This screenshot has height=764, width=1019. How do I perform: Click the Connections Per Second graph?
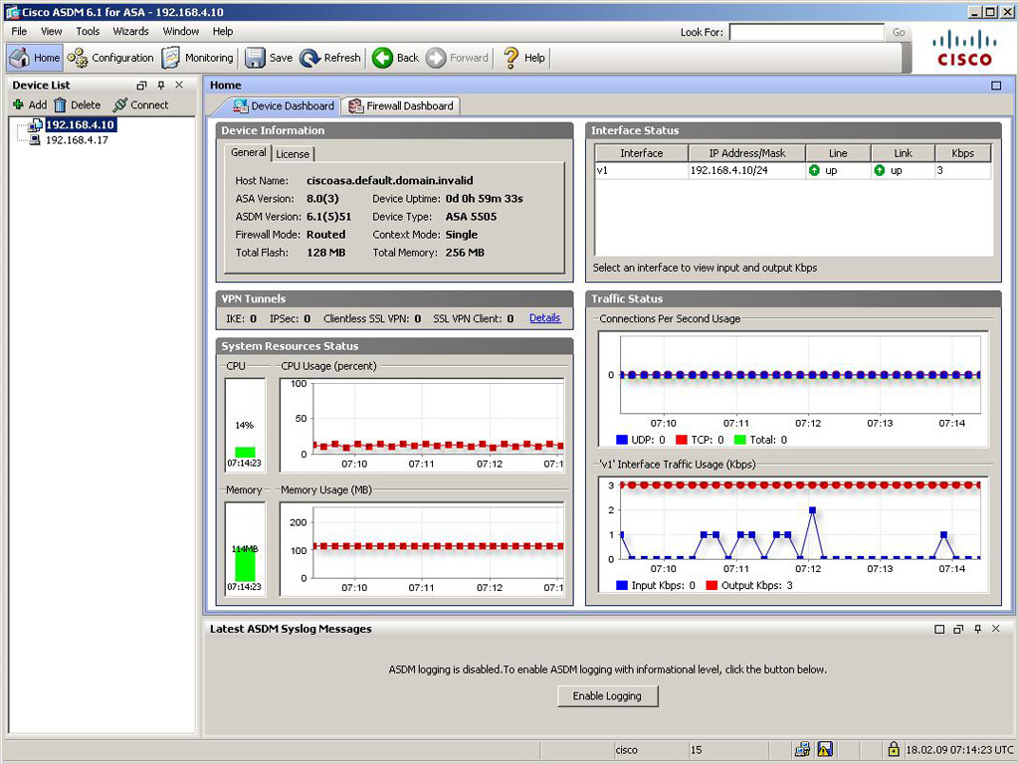pos(793,389)
